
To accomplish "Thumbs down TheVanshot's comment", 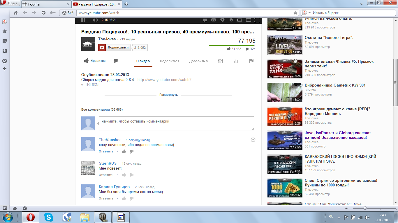I will (x=131, y=151).
